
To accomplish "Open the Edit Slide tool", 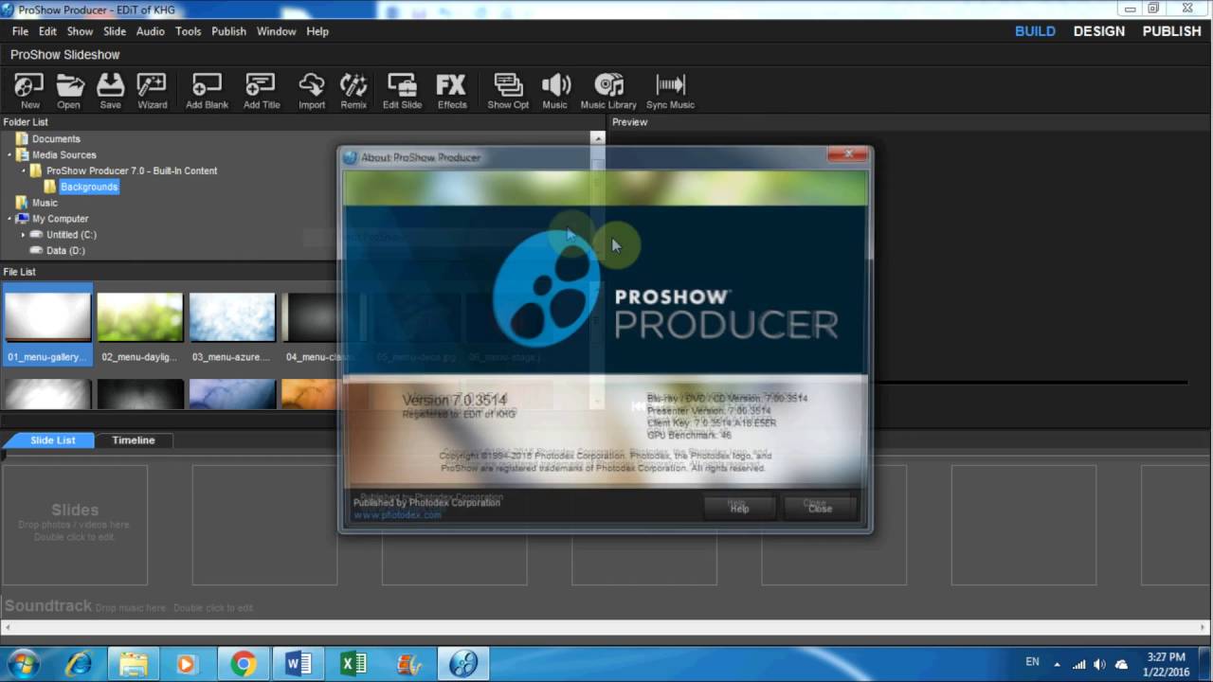I will pos(402,91).
